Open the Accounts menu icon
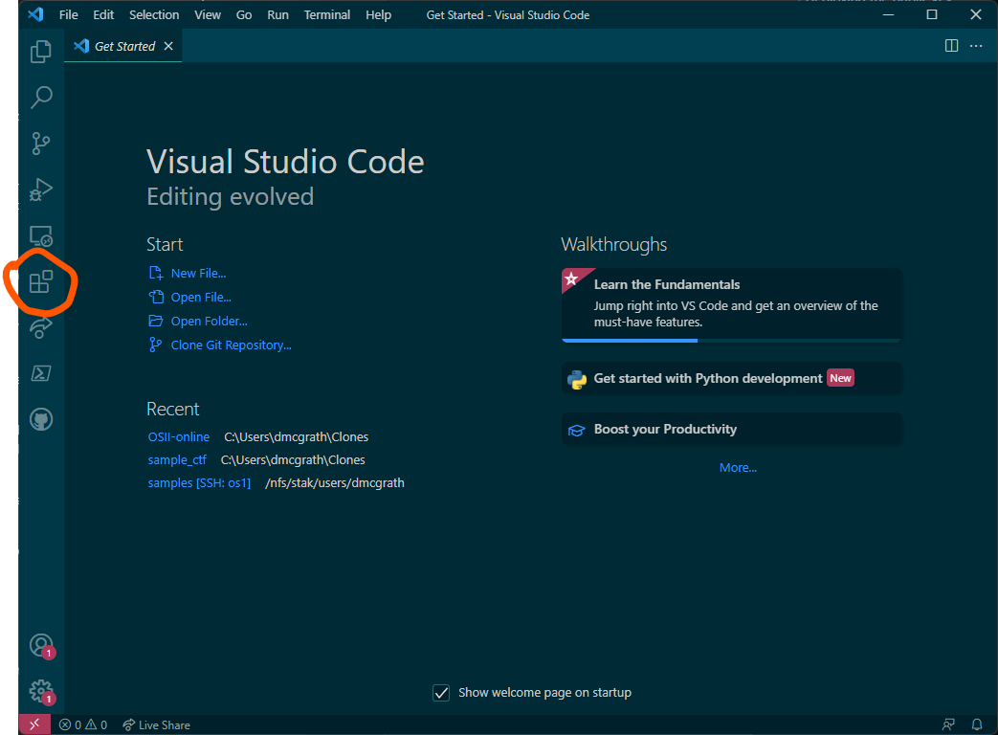The height and width of the screenshot is (735, 998). pos(41,645)
